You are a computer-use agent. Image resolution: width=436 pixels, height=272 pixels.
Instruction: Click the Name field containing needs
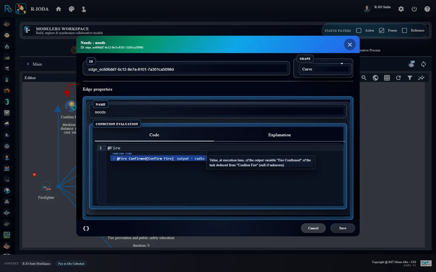click(x=218, y=112)
